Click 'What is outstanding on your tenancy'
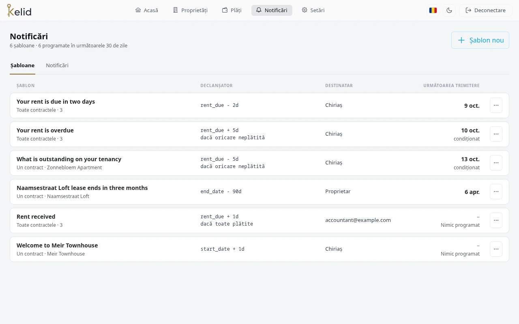Screen dimensions: 519x324 click(x=69, y=159)
